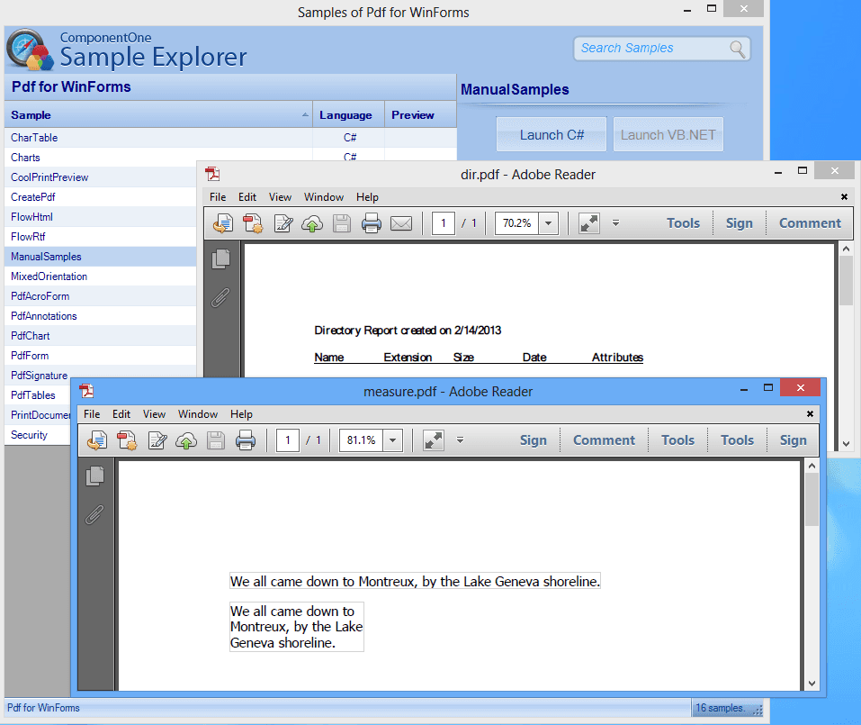Click the print icon in measure.pdf toolbar
861x725 pixels.
tap(246, 440)
